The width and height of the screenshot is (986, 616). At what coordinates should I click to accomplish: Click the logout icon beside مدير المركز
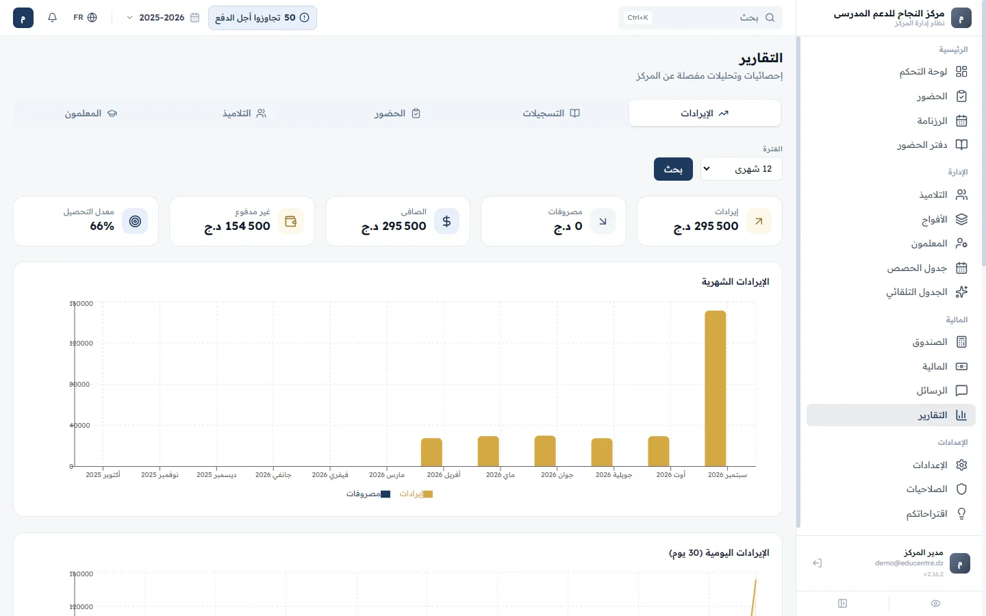(x=817, y=563)
